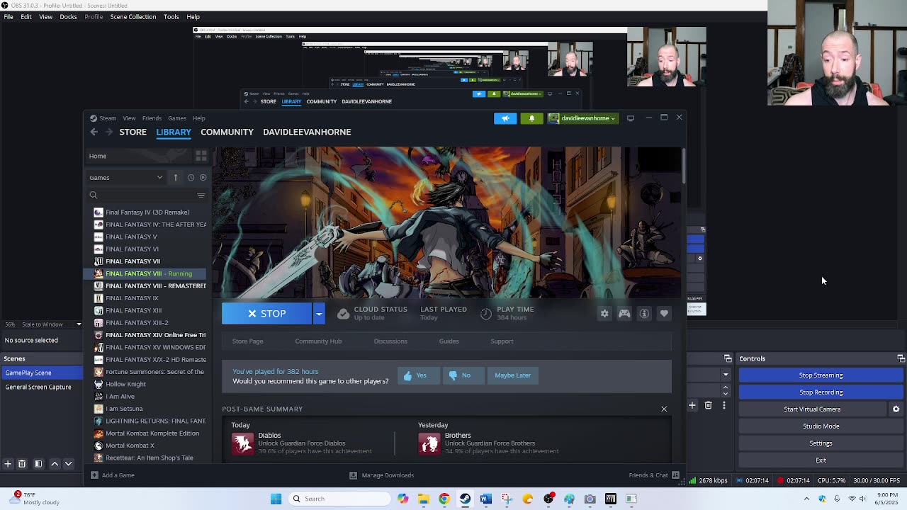The image size is (907, 510).
Task: Stop the running game with STOP
Action: click(x=266, y=314)
